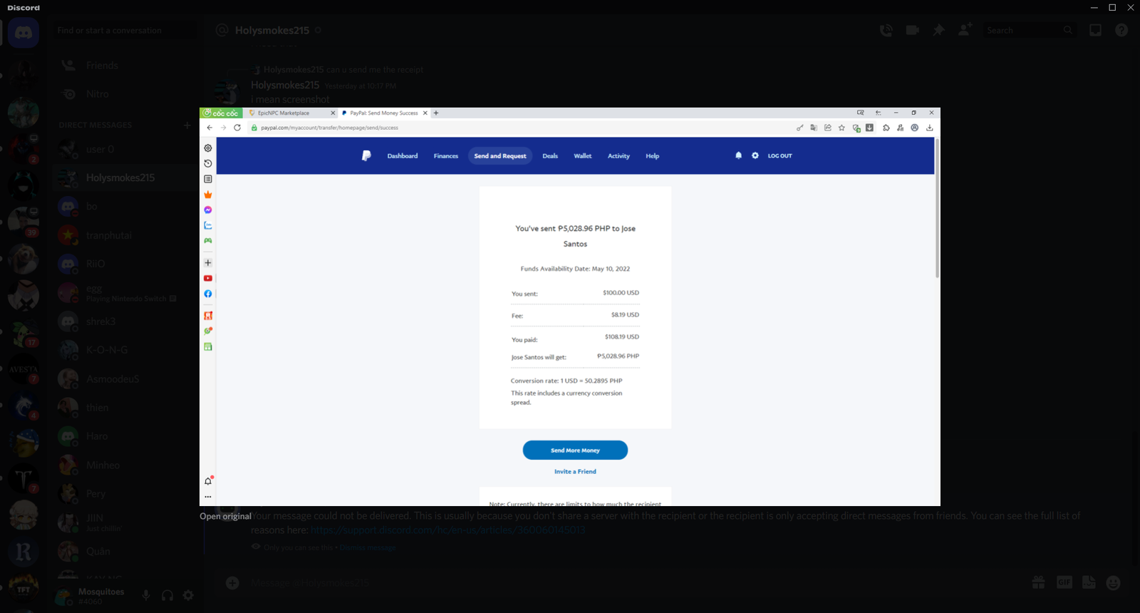Click Coc Coc sidebar game controller icon
The height and width of the screenshot is (613, 1140).
pos(208,241)
